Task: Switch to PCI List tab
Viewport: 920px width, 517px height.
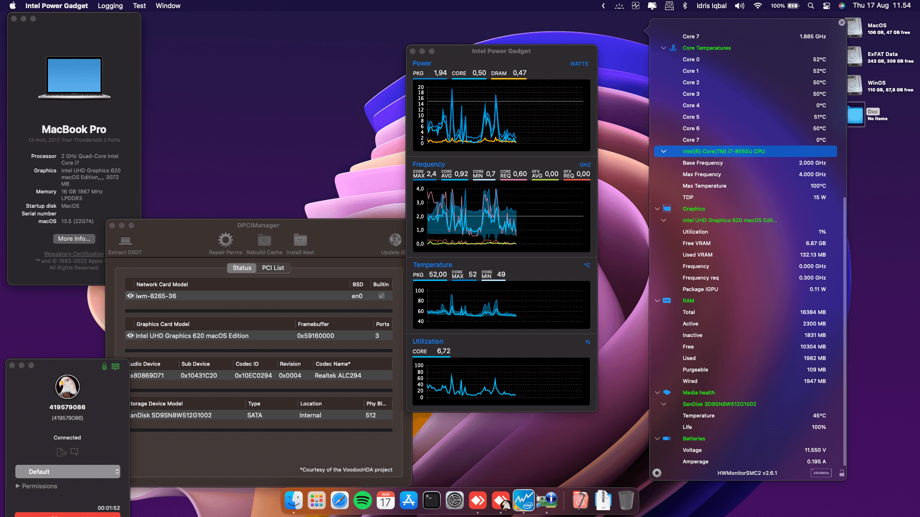Action: pyautogui.click(x=273, y=268)
